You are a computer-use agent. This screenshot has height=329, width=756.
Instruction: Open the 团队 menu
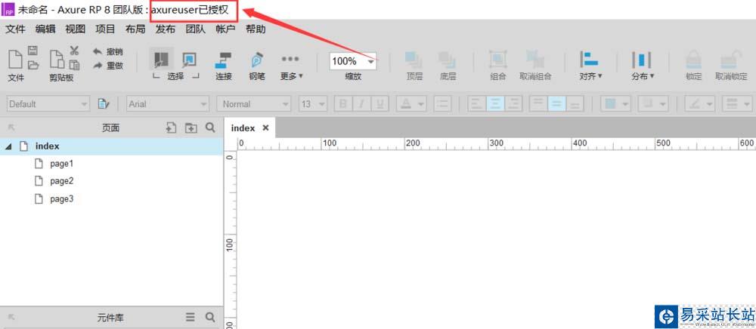tap(195, 29)
